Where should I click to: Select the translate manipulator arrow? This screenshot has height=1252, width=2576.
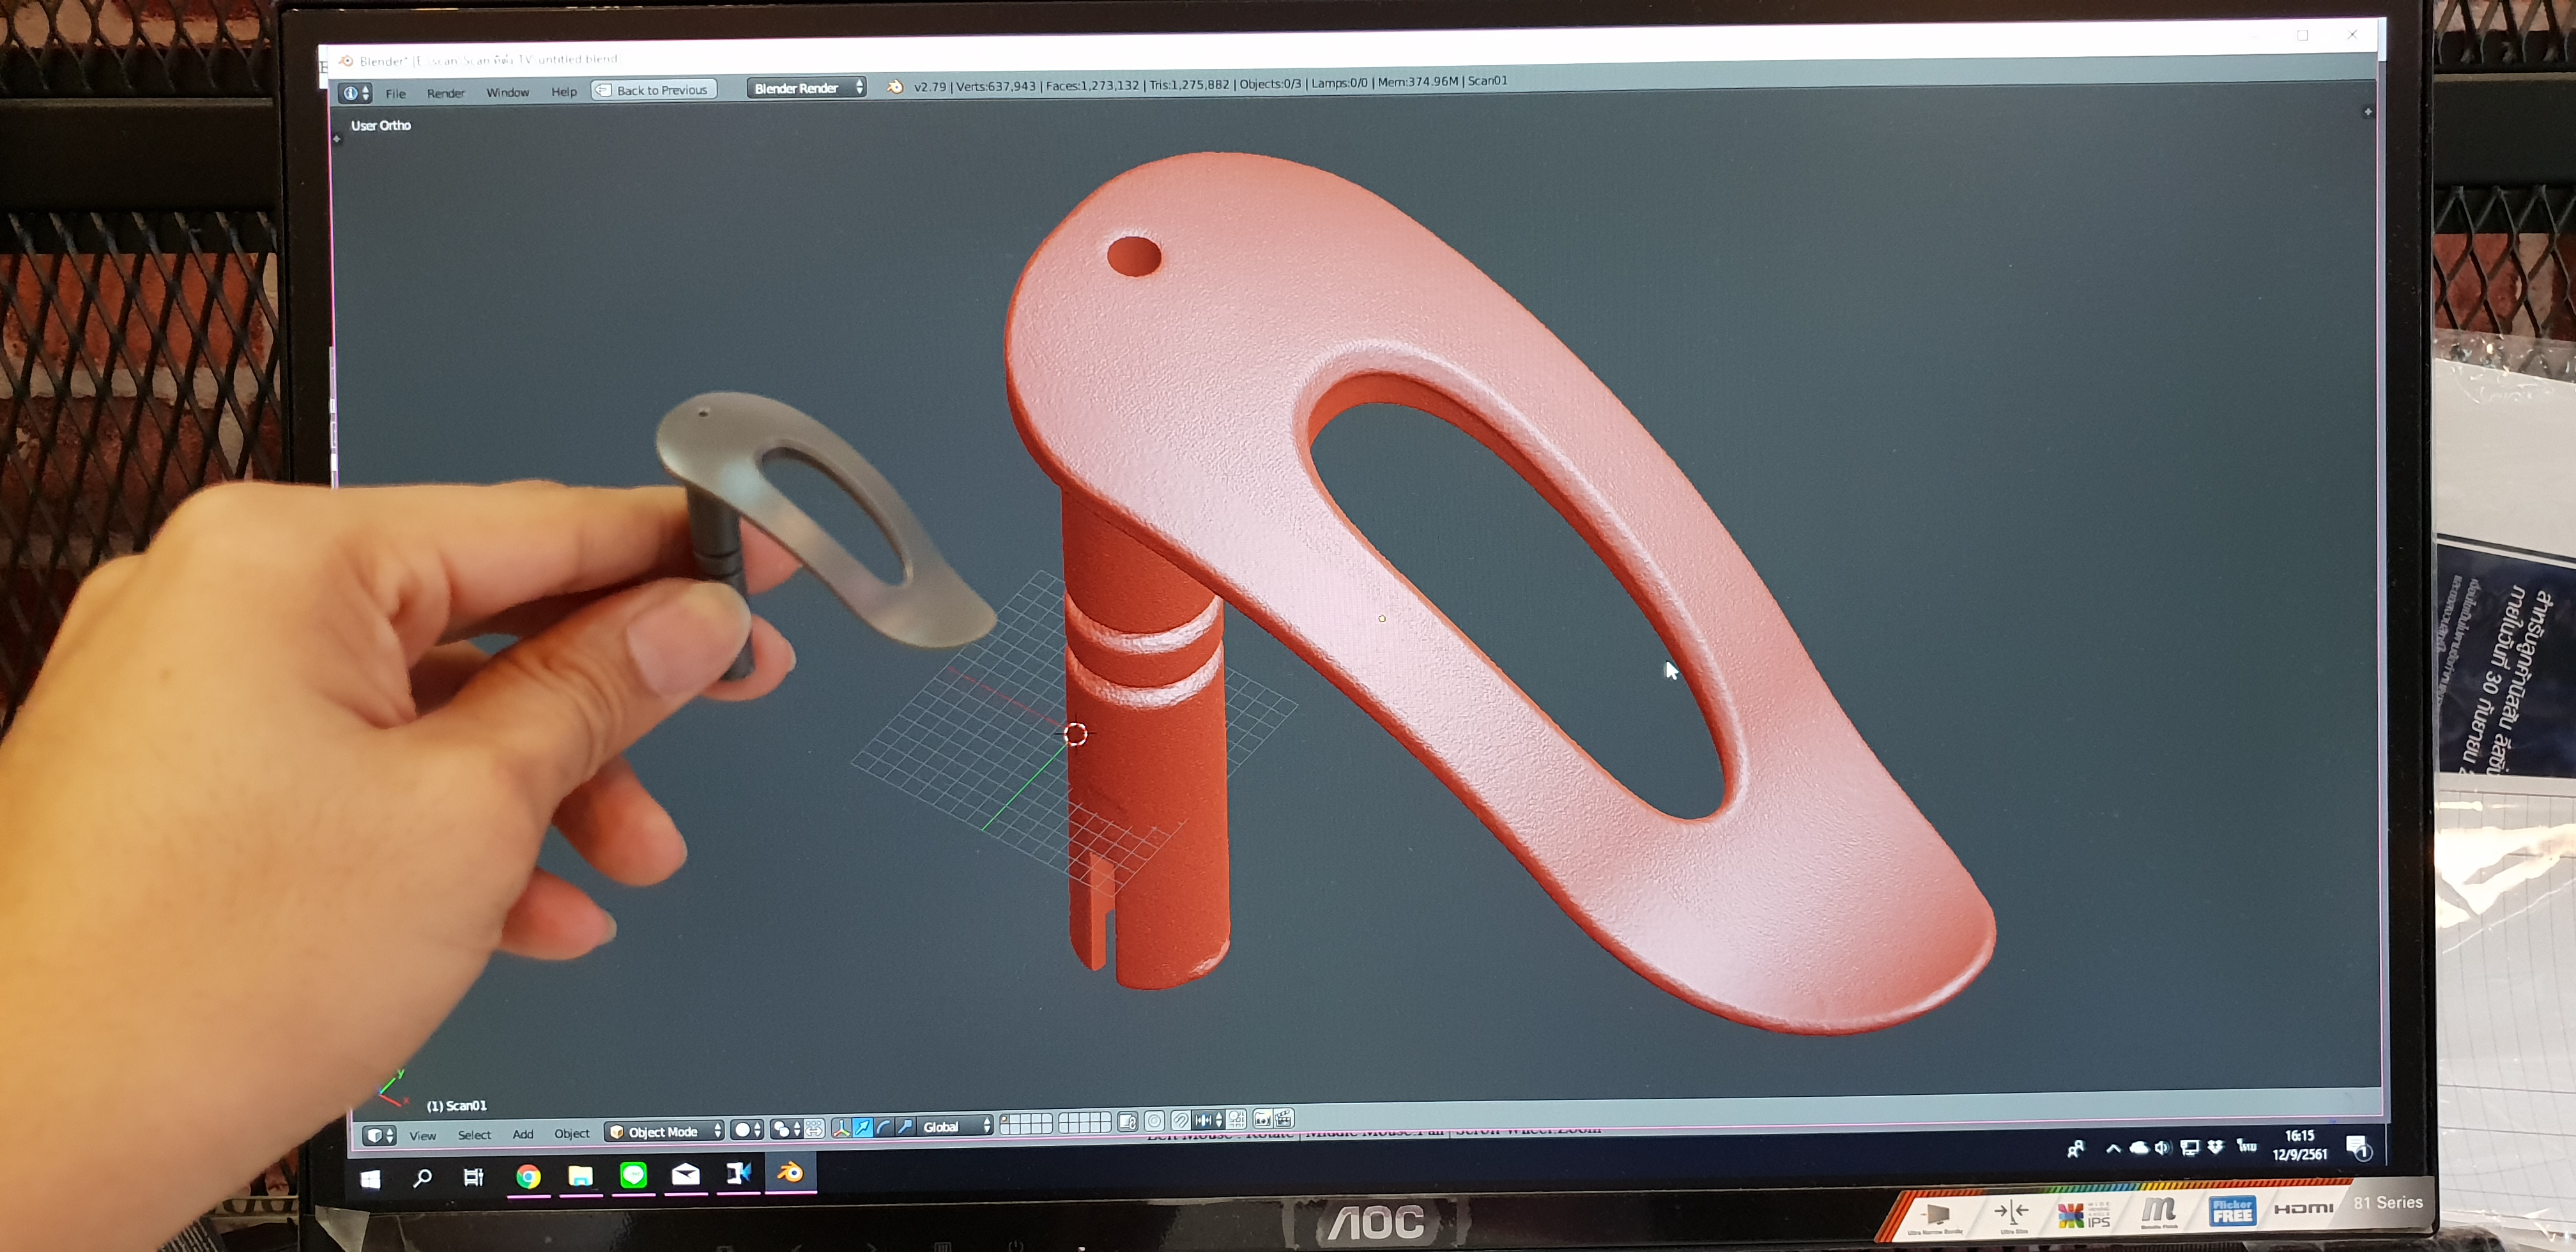862,1128
